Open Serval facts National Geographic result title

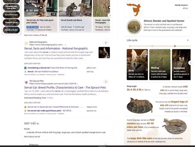[x=56, y=49]
